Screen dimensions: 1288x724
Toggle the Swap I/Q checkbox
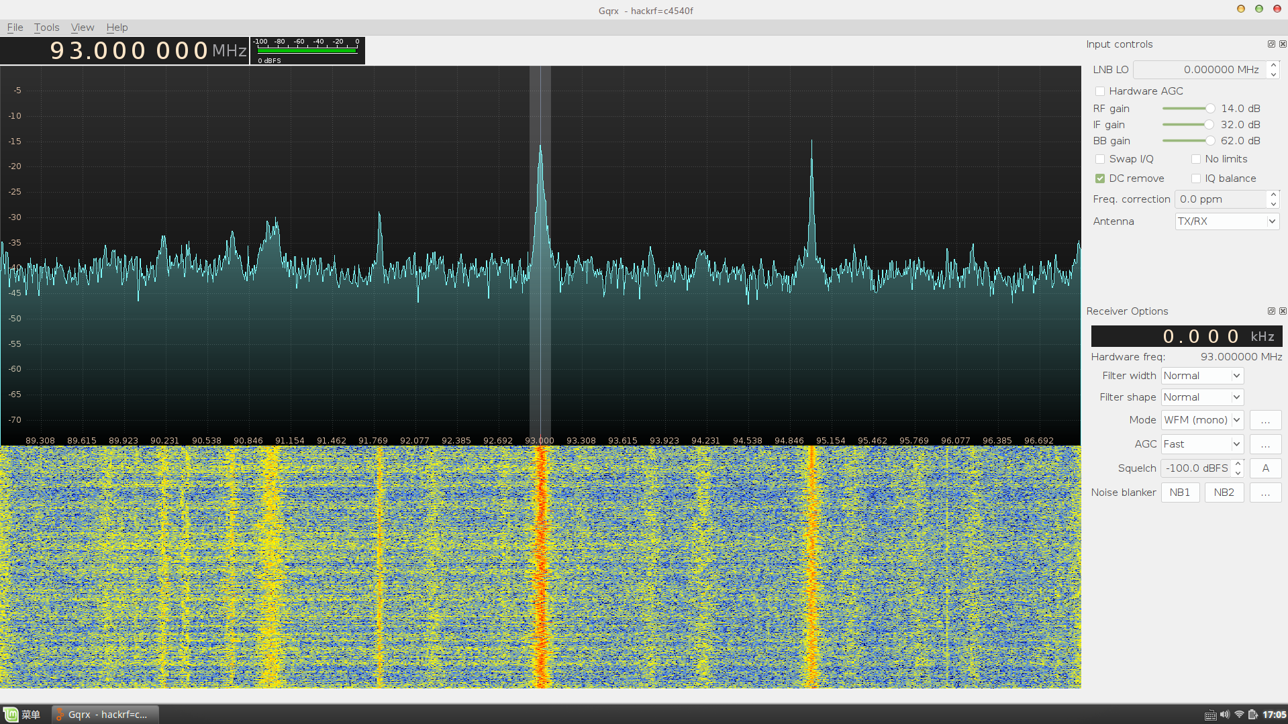click(1099, 159)
